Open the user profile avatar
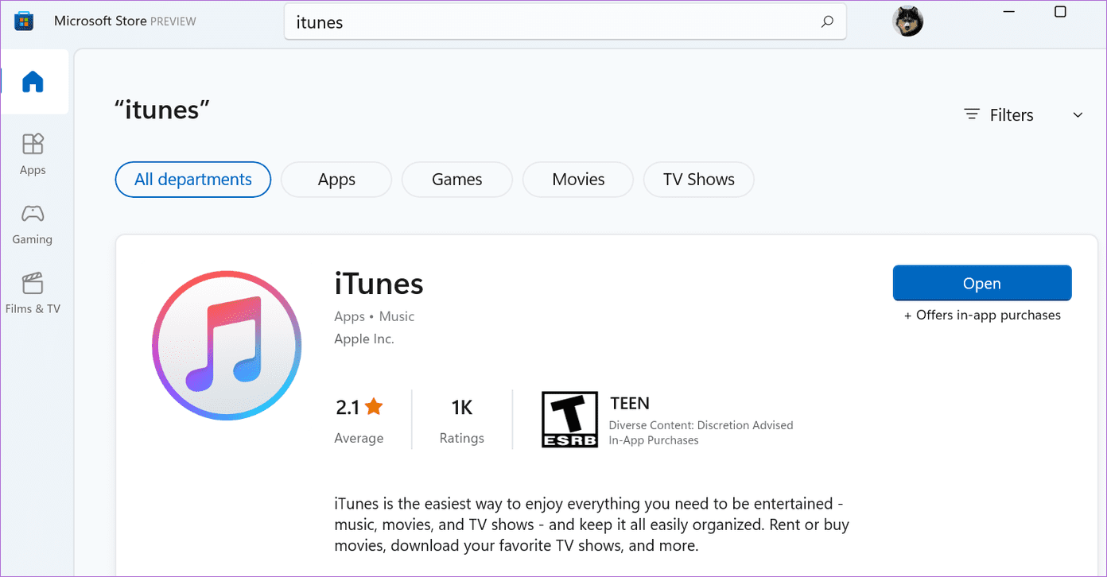 coord(908,21)
